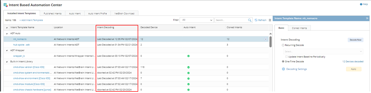Switch to the Published Intents tab
Viewport: 371px width, 93px height.
click(53, 13)
